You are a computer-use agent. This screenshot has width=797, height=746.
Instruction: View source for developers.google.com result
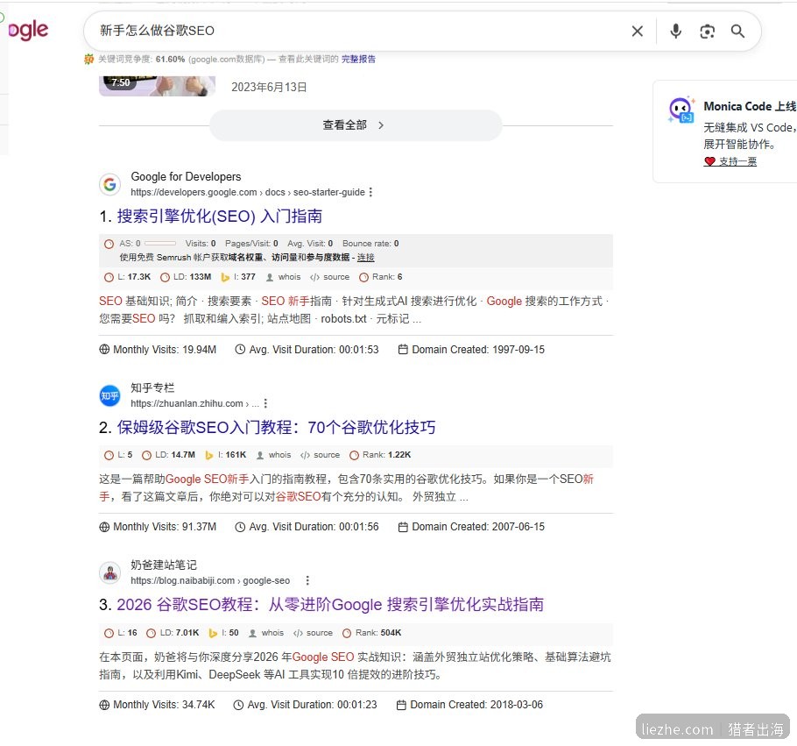330,277
